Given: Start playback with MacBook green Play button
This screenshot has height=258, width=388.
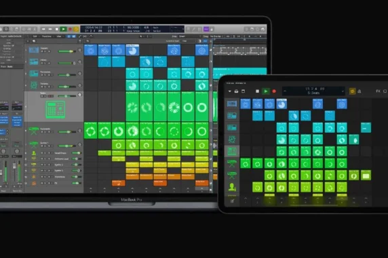Looking at the screenshot, I should point(63,29).
